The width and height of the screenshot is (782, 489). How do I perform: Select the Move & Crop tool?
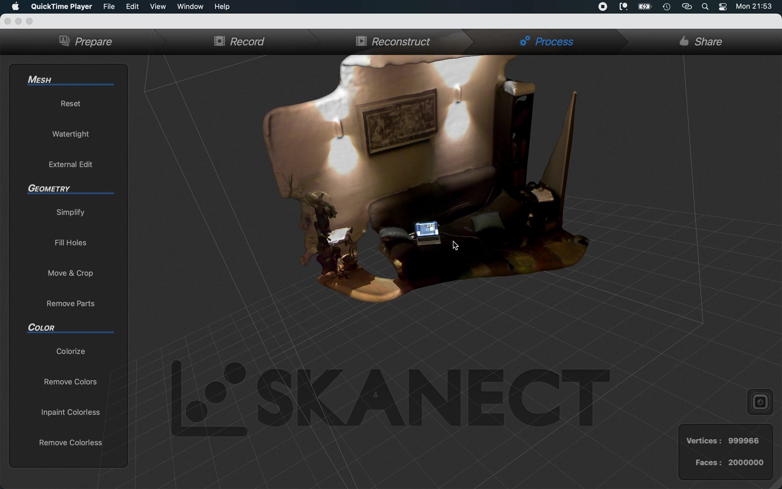(x=70, y=273)
